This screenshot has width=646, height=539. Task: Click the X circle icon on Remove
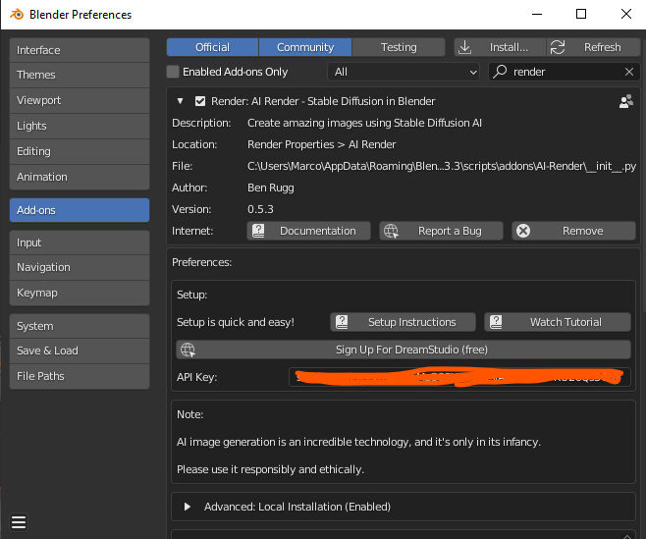coord(523,231)
